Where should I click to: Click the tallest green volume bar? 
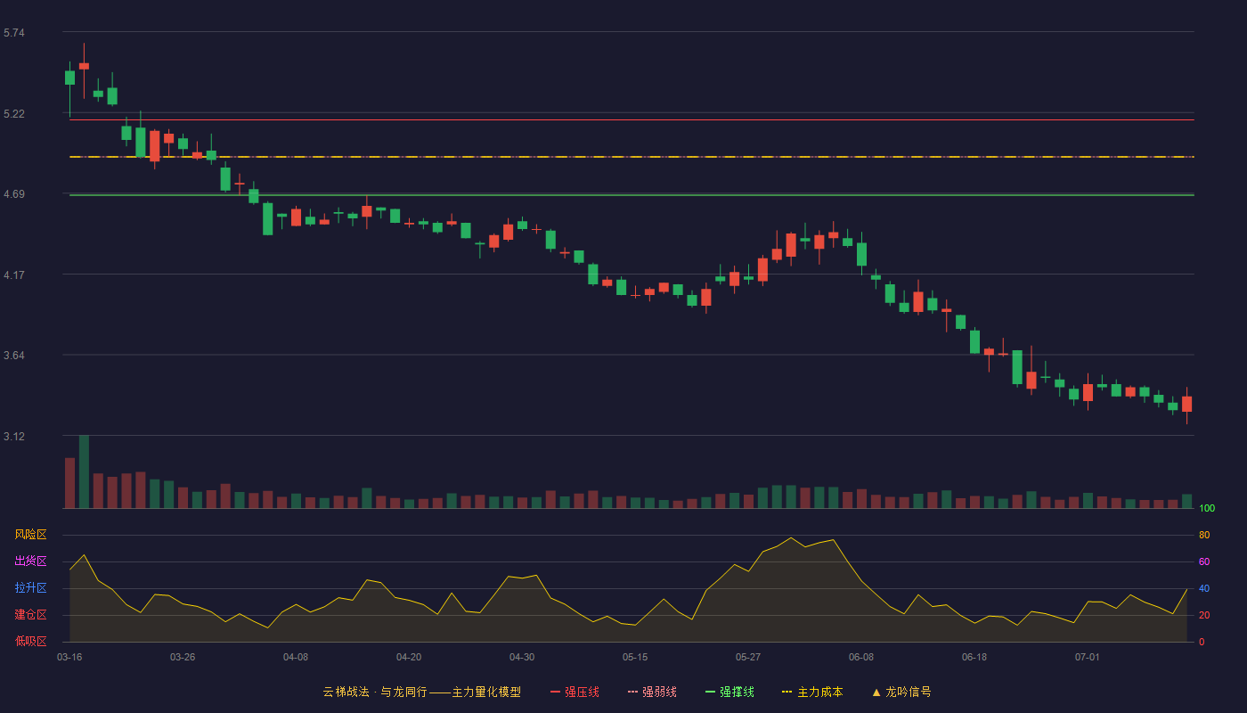[84, 471]
